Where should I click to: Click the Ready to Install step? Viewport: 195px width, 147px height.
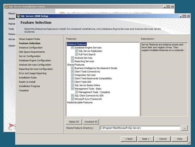(27, 82)
